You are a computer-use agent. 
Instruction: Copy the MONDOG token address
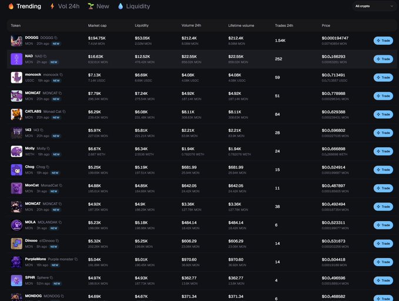[x=62, y=296]
